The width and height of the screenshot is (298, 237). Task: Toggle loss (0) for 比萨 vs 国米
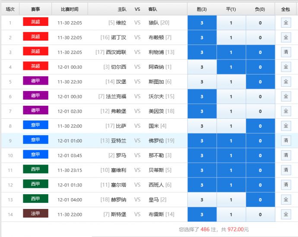coord(260,126)
